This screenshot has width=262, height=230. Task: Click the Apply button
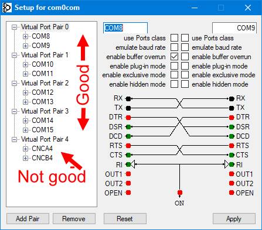pos(234,219)
